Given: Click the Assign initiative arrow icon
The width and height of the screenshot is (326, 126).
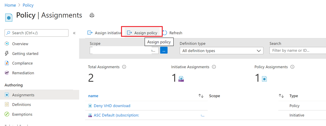Looking at the screenshot, I should tap(90, 33).
